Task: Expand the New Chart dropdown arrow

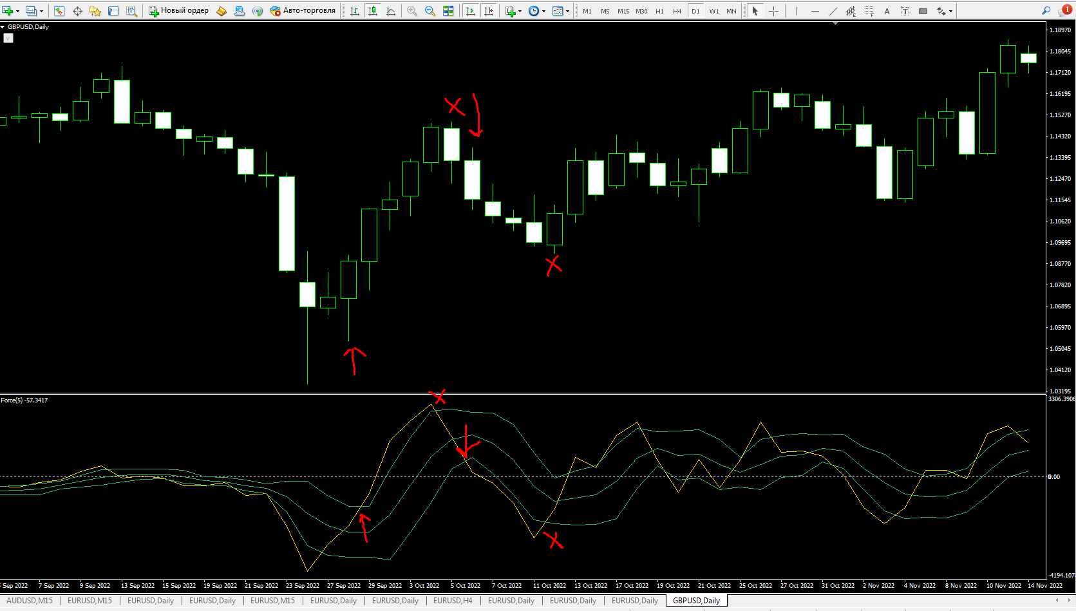Action: click(x=17, y=11)
